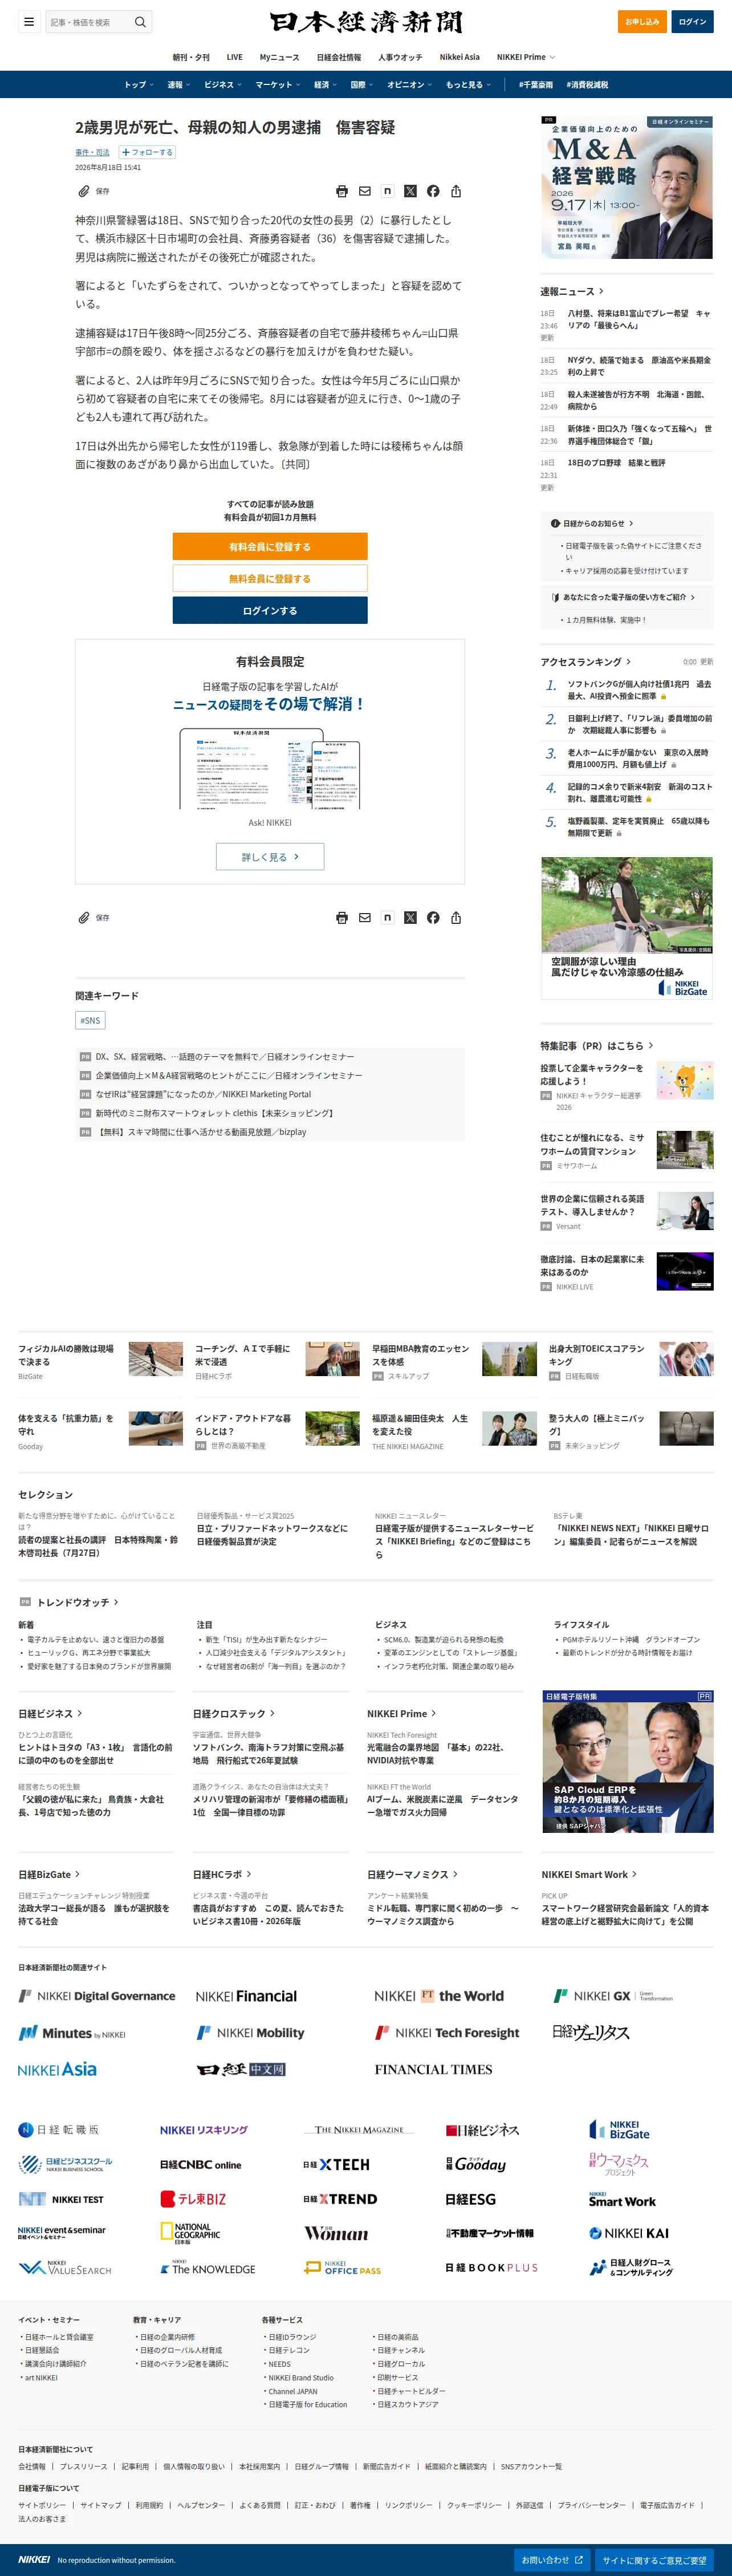
Task: Share on X using bottom icon
Action: [410, 917]
